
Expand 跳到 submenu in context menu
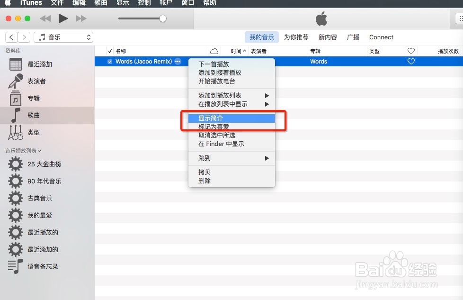click(x=232, y=158)
